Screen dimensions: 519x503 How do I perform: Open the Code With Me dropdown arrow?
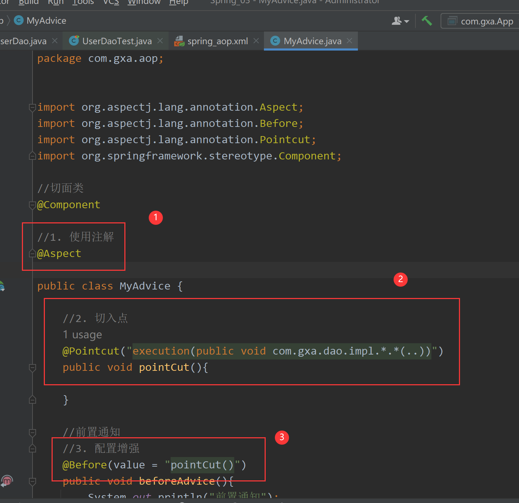click(406, 21)
